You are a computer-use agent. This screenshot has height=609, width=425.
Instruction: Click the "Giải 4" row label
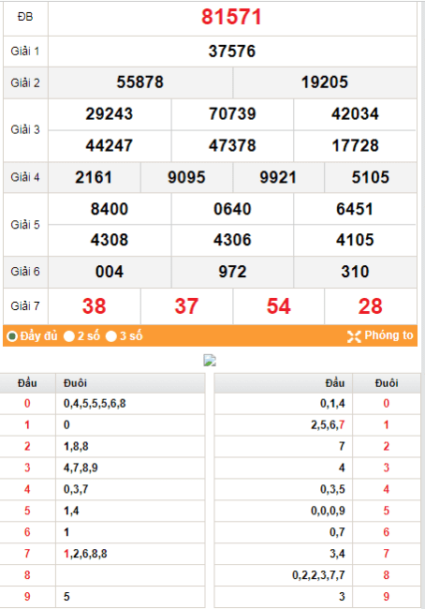(25, 177)
